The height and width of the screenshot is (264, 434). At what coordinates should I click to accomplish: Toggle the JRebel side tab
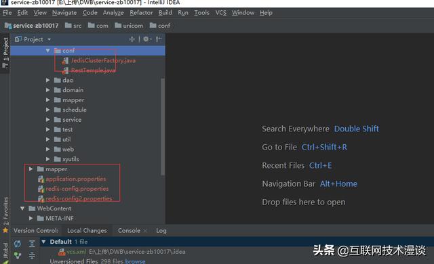(x=5, y=252)
